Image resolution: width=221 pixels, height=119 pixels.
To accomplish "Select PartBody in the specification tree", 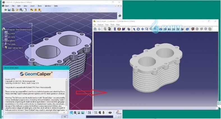I will 12,44.
